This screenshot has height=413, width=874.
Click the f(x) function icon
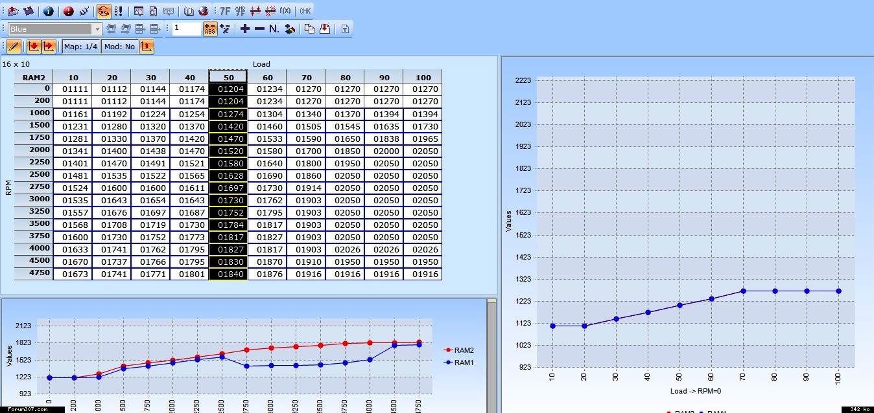pyautogui.click(x=285, y=11)
